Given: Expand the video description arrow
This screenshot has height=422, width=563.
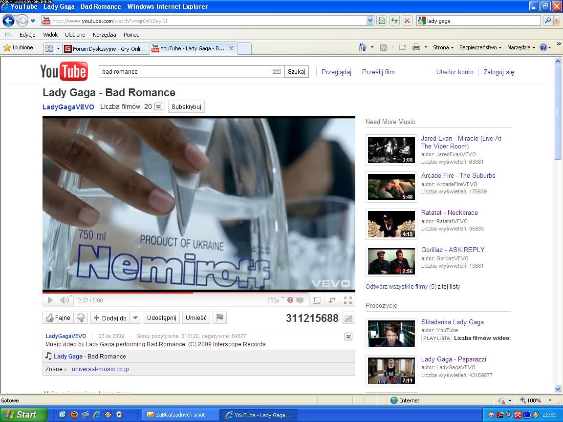Looking at the screenshot, I should click(348, 337).
